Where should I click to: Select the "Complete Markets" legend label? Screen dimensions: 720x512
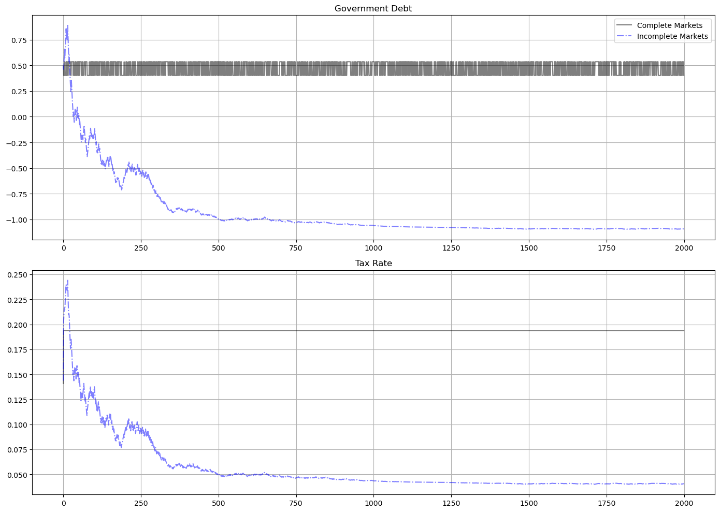pos(669,25)
